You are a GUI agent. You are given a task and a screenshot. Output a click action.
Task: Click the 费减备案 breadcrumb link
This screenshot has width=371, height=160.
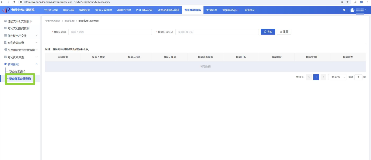69,21
